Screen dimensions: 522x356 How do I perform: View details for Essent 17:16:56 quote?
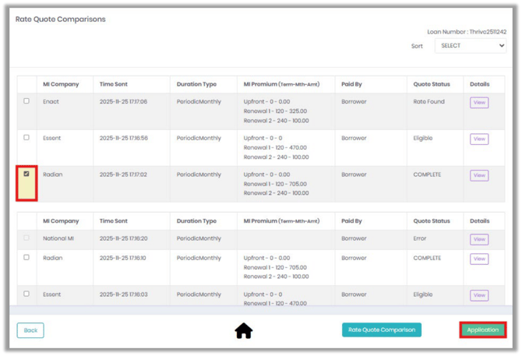click(x=479, y=139)
